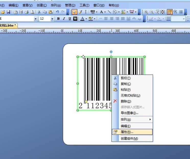The height and width of the screenshot is (159, 190).
Task: Select the text object A tool
Action: [101, 12]
